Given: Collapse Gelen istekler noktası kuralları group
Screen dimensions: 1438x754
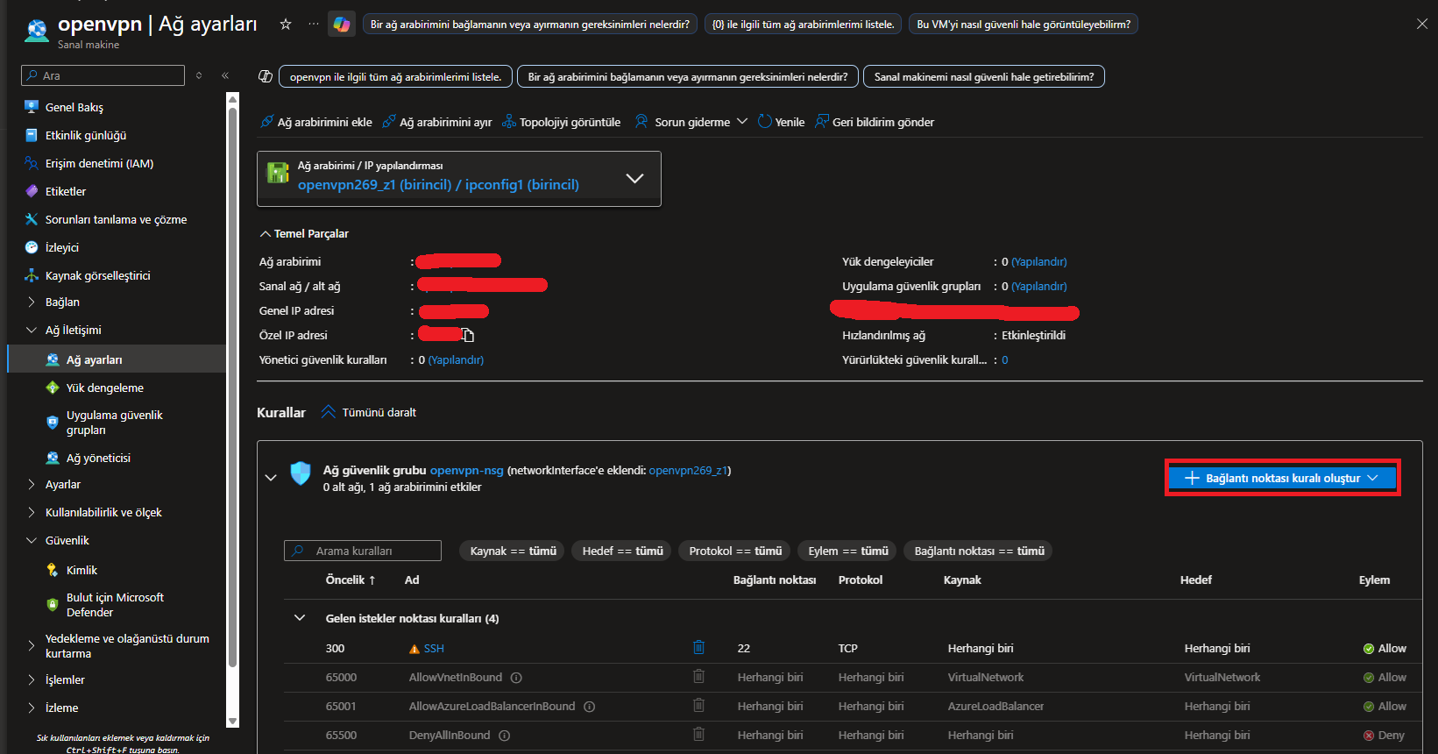Looking at the screenshot, I should tap(300, 618).
